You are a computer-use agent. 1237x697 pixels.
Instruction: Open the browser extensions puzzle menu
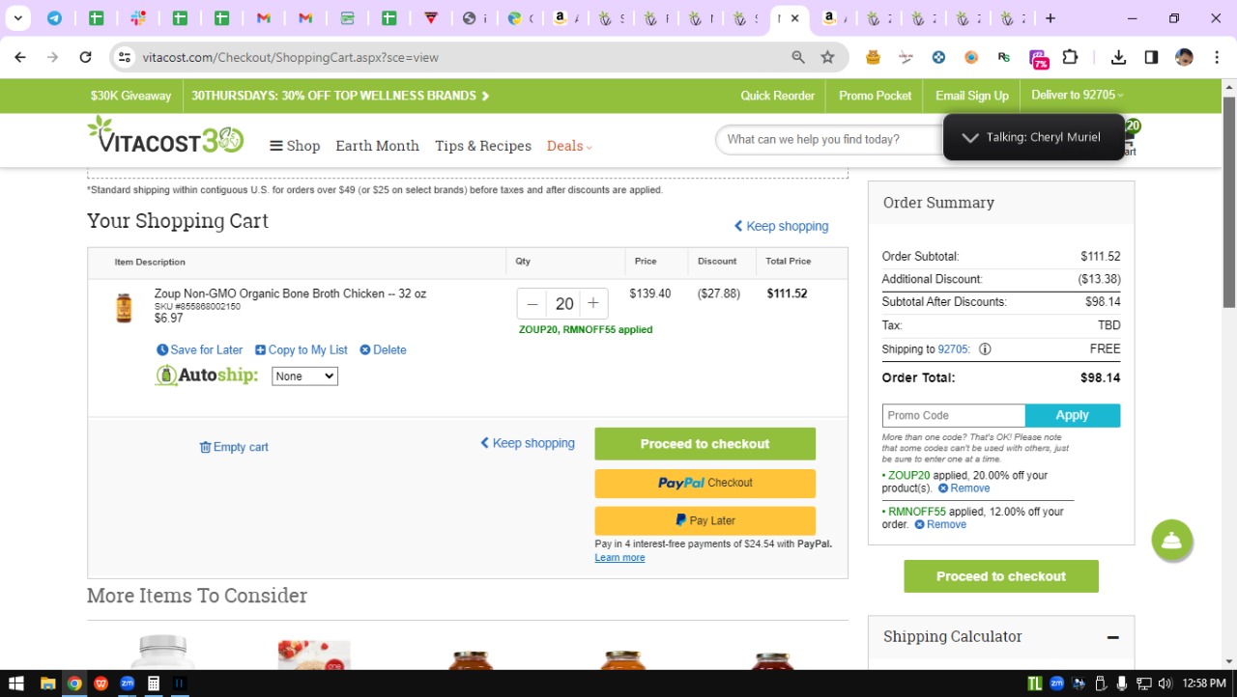click(x=1070, y=57)
